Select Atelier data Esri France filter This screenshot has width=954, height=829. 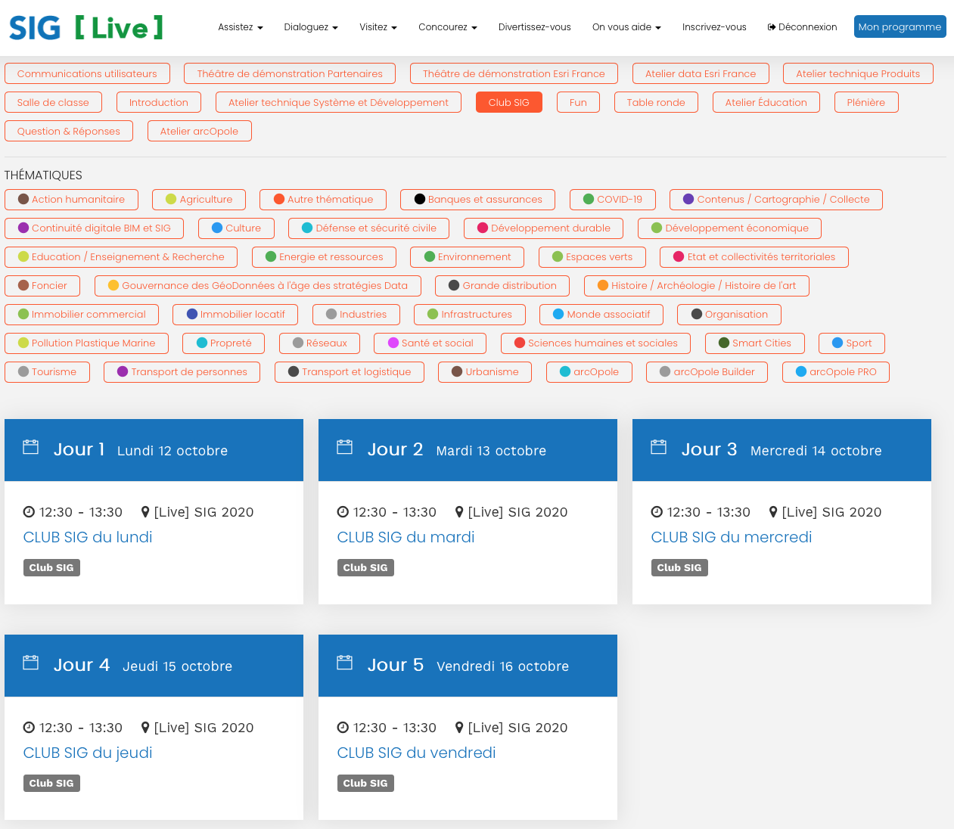[701, 73]
